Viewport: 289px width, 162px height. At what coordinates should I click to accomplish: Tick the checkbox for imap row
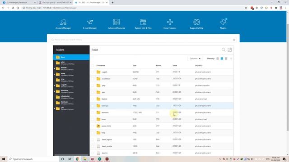pos(93,119)
